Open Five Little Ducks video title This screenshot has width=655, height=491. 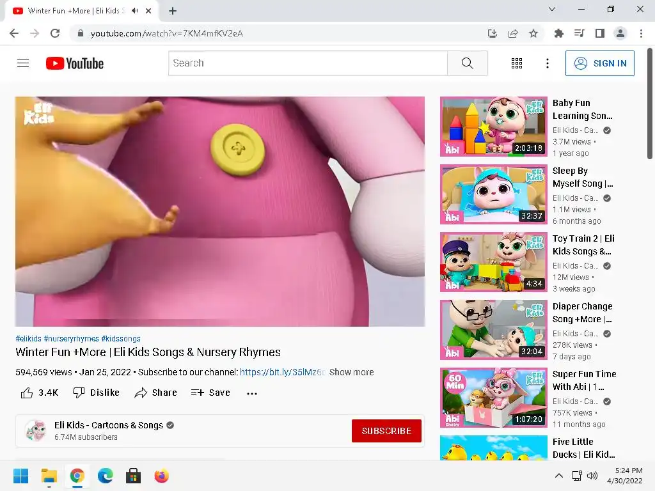[583, 448]
